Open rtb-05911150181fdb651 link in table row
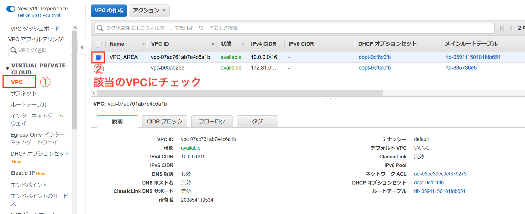Image resolution: width=525 pixels, height=214 pixels. (x=473, y=57)
